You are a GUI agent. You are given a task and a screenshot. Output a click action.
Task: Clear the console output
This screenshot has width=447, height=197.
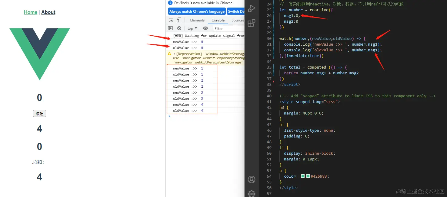179,28
